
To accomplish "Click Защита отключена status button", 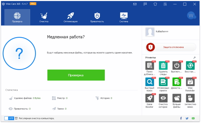I will 173,47.
